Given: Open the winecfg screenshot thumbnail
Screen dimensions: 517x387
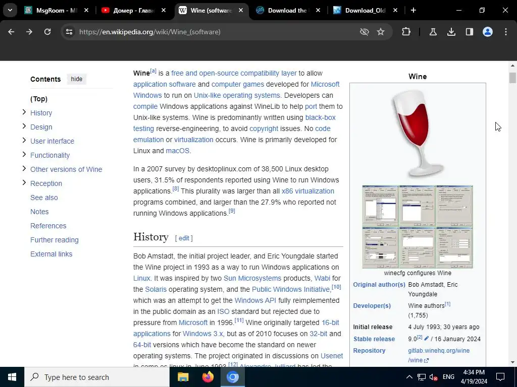Looking at the screenshot, I should [x=418, y=227].
